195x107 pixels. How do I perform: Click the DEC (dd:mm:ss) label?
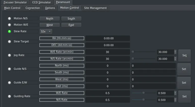[x=62, y=45]
